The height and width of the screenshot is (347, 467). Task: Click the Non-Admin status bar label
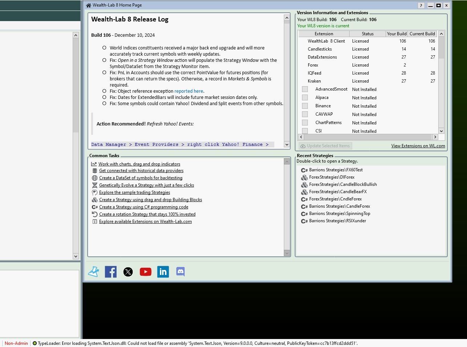click(16, 343)
